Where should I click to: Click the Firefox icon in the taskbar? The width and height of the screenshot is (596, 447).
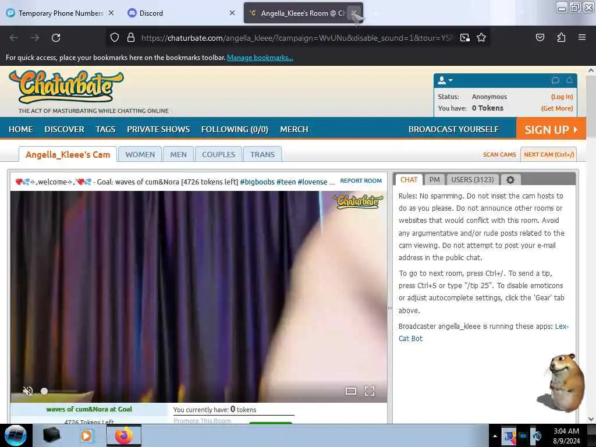(x=124, y=435)
